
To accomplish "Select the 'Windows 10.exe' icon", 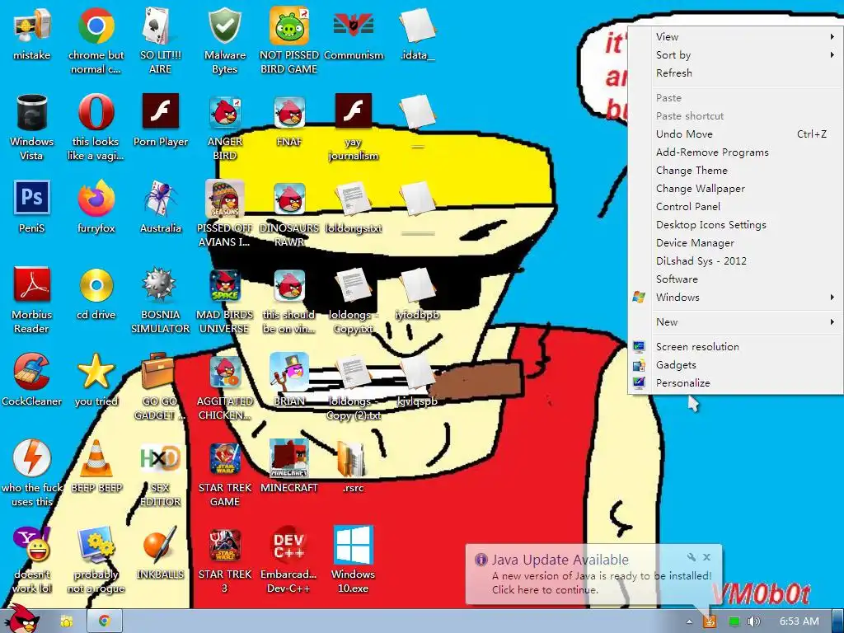I will click(x=353, y=544).
